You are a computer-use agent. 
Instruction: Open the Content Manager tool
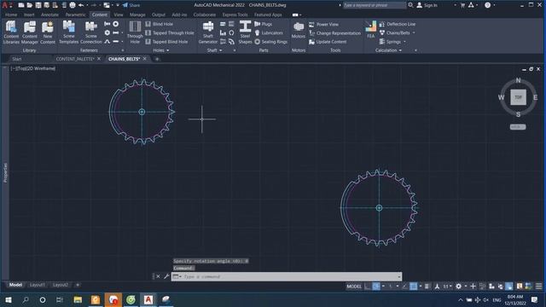point(30,32)
